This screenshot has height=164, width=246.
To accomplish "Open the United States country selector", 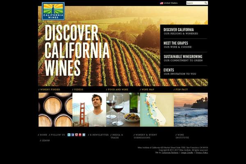I will pyautogui.click(x=169, y=3).
